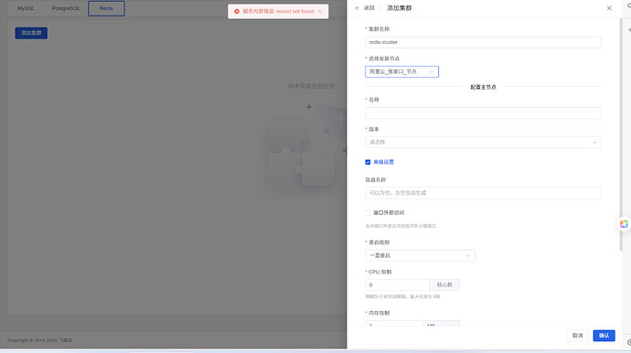This screenshot has height=353, width=631.
Task: Click the 添加集群 button
Action: [31, 33]
